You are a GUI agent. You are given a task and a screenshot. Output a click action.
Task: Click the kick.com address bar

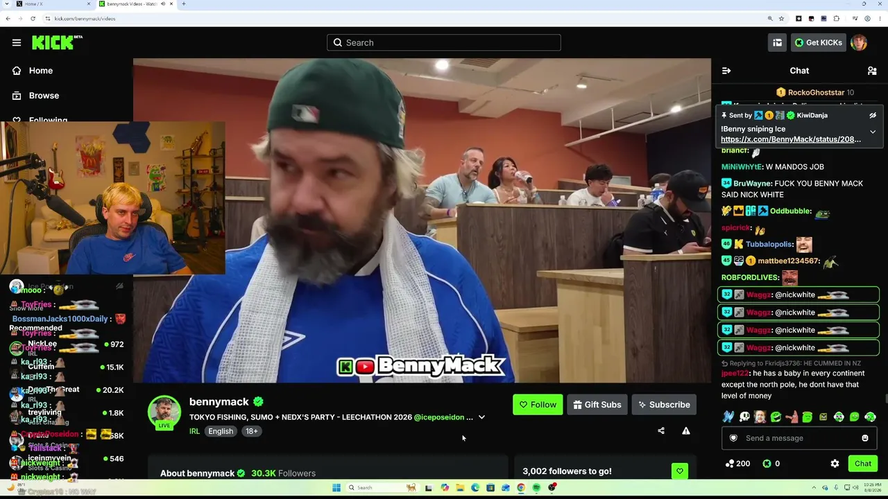[x=402, y=19]
